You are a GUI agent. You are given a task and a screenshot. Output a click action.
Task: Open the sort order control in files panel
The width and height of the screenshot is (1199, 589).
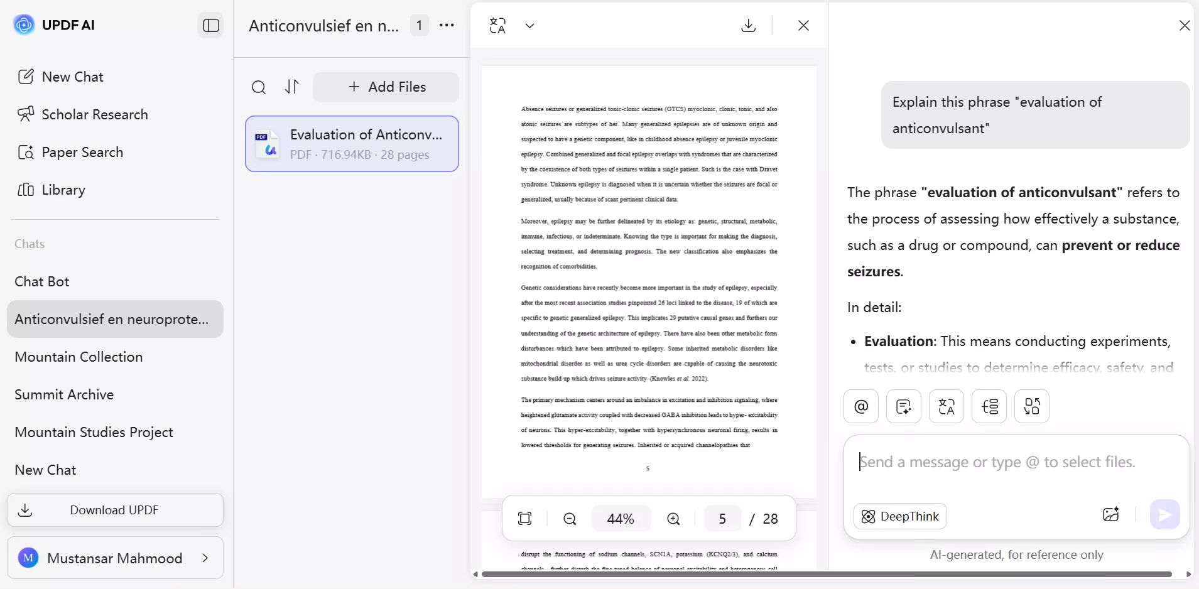(292, 87)
